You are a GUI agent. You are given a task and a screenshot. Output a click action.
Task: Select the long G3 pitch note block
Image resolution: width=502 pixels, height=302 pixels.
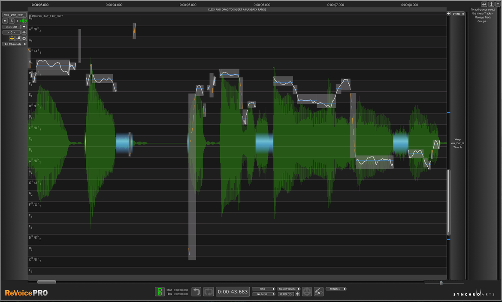[x=53, y=68]
